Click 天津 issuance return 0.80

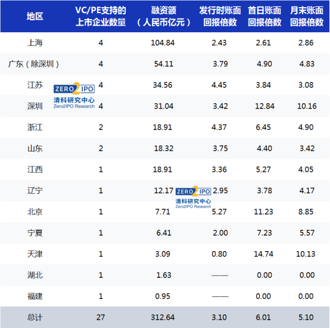(219, 254)
